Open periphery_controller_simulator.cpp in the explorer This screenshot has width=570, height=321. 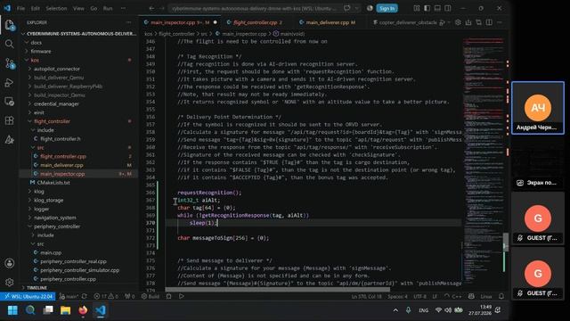[x=78, y=270]
